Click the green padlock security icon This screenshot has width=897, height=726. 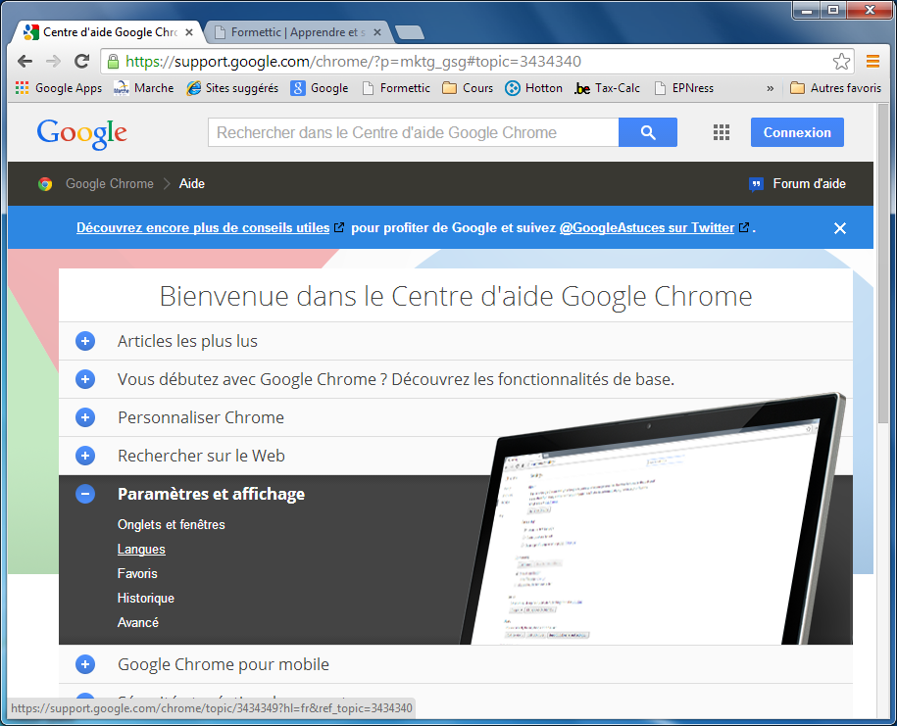pos(114,61)
